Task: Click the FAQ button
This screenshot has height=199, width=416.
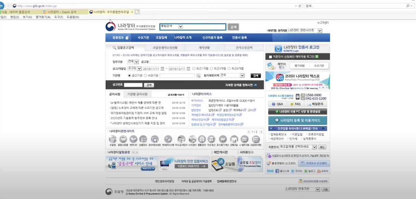Action: point(296,104)
